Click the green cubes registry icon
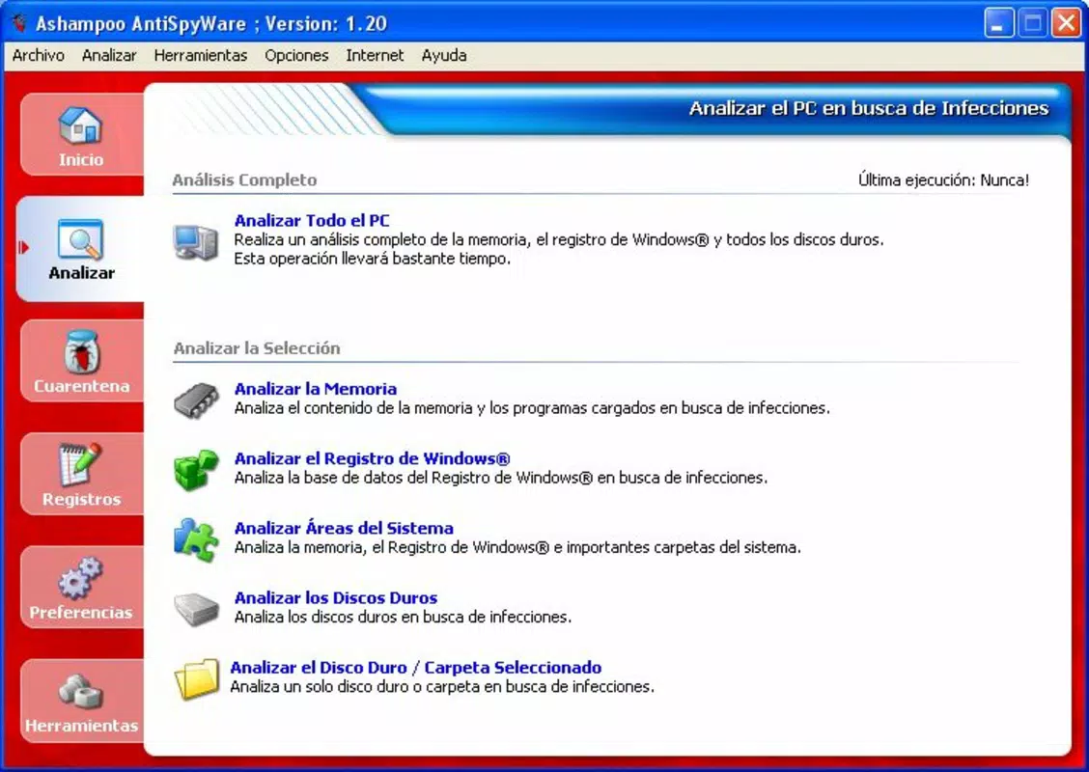 [x=196, y=469]
